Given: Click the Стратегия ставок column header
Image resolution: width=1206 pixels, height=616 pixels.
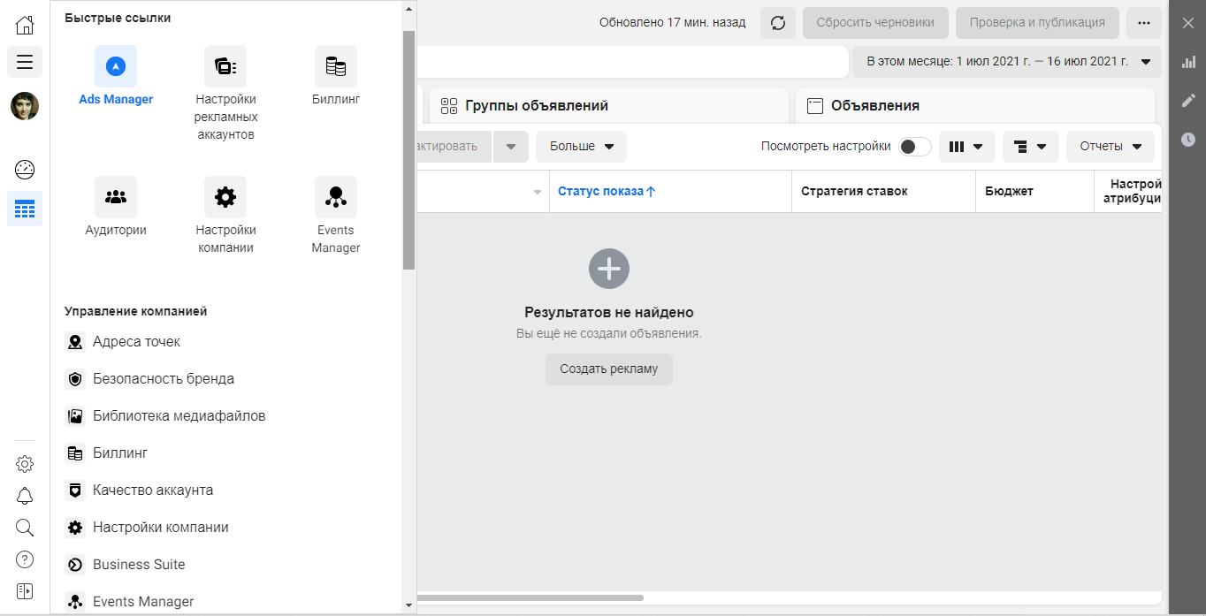Looking at the screenshot, I should tap(854, 192).
